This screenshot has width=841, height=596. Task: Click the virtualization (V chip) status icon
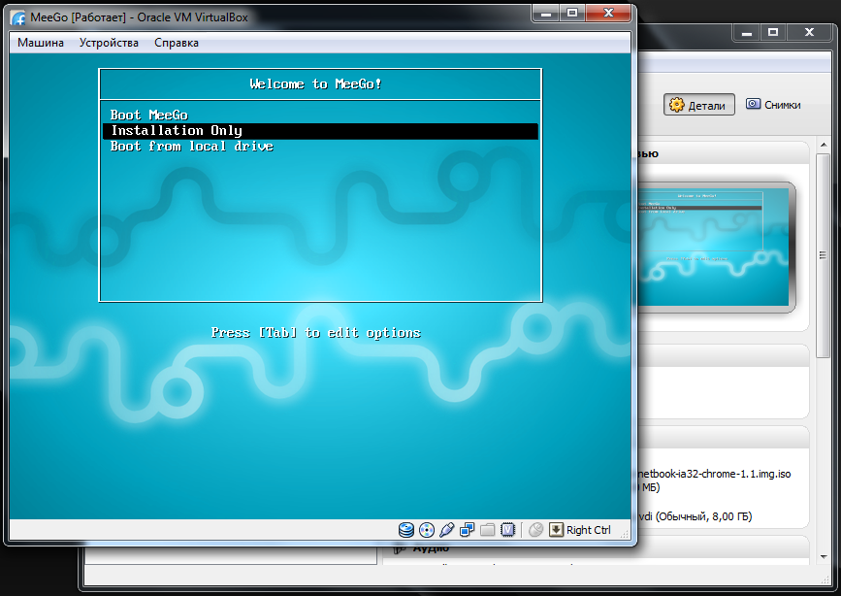507,530
